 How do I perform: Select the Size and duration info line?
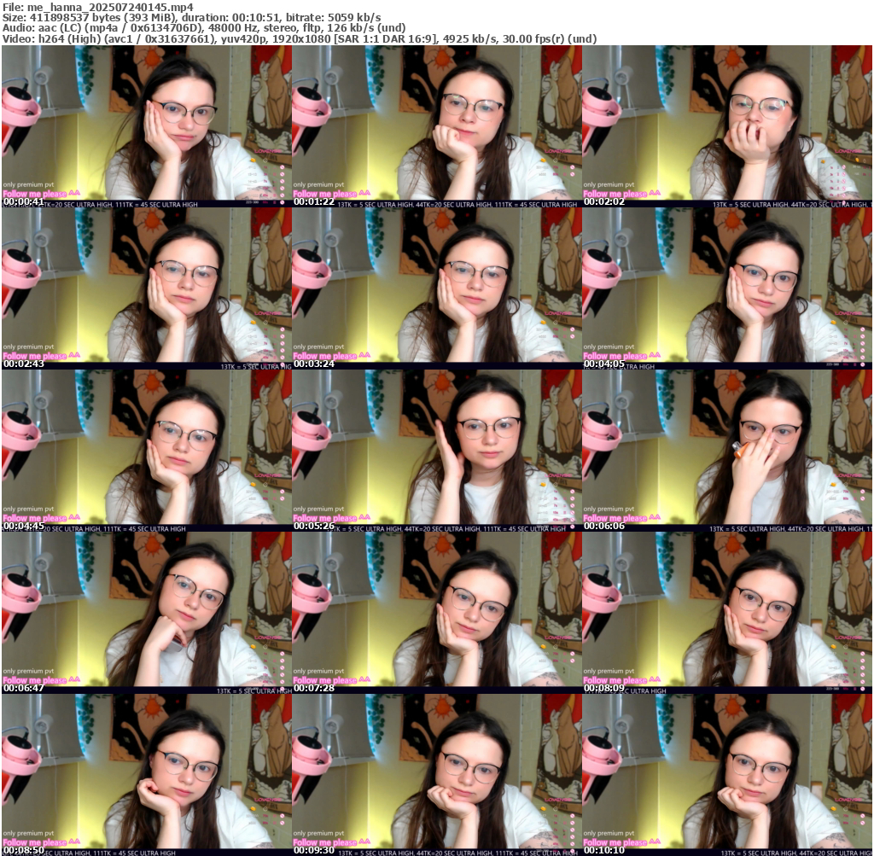point(192,17)
